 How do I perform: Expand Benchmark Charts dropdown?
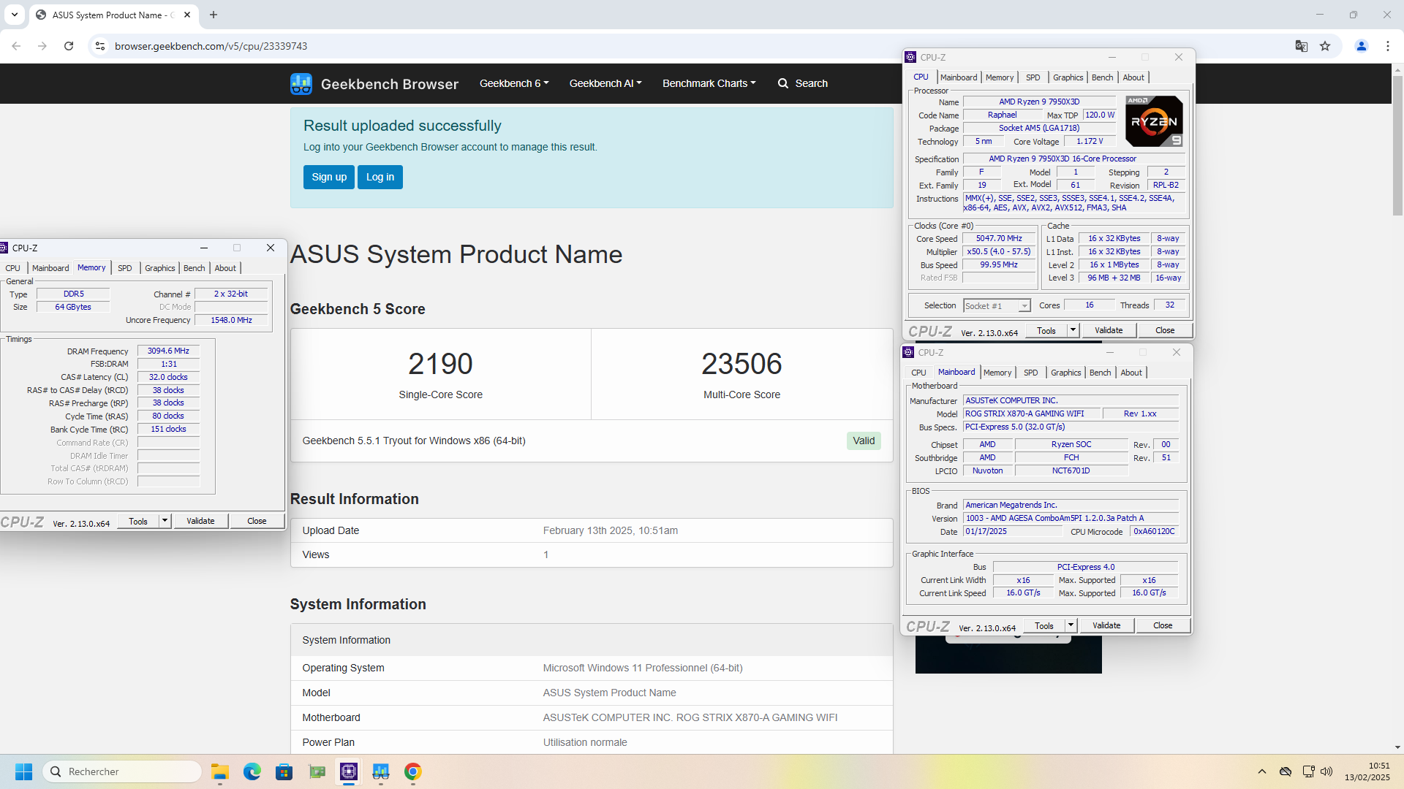pos(709,83)
